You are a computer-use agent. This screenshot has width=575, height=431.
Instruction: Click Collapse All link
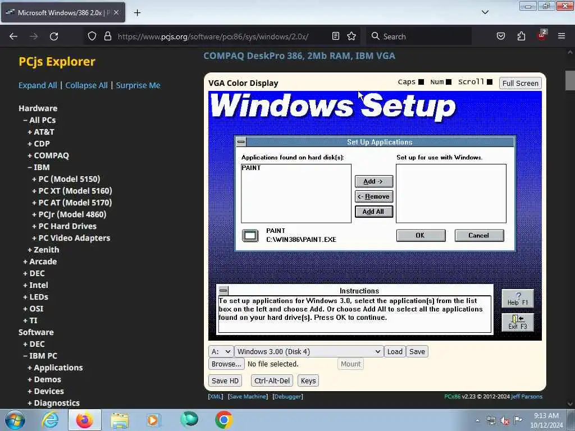pyautogui.click(x=86, y=85)
